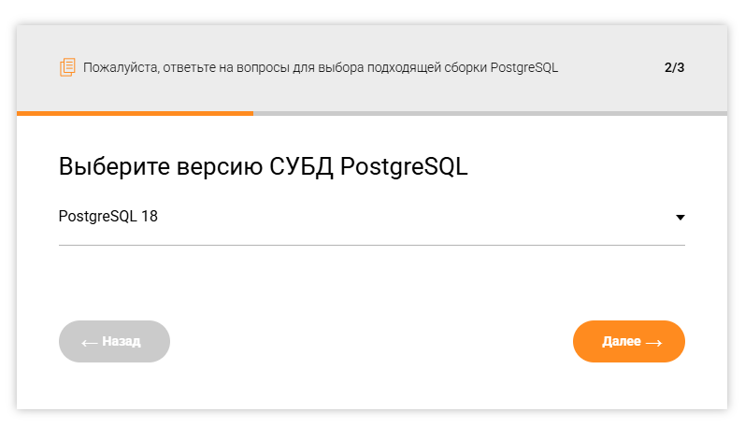Click the heading Выберите версию СУБД PostgreSQL
Image resolution: width=745 pixels, height=426 pixels.
(x=263, y=167)
